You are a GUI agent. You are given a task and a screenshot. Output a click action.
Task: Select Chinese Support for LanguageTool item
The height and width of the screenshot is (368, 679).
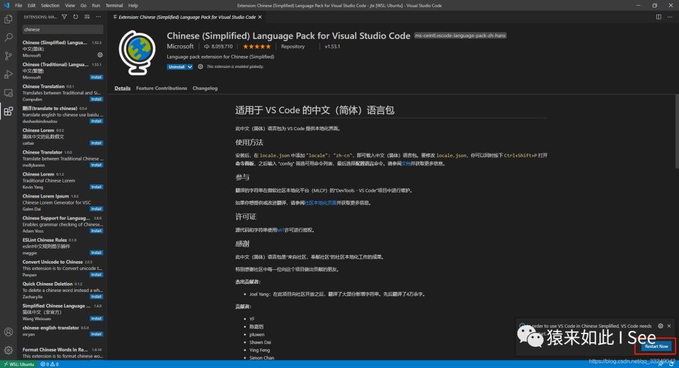click(62, 225)
